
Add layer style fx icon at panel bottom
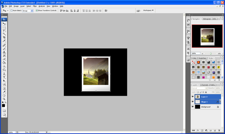[x=198, y=130]
